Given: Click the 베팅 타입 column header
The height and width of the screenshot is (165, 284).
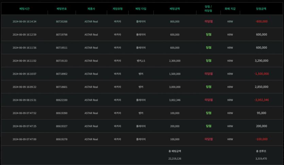Looking at the screenshot, I should click(x=141, y=9).
